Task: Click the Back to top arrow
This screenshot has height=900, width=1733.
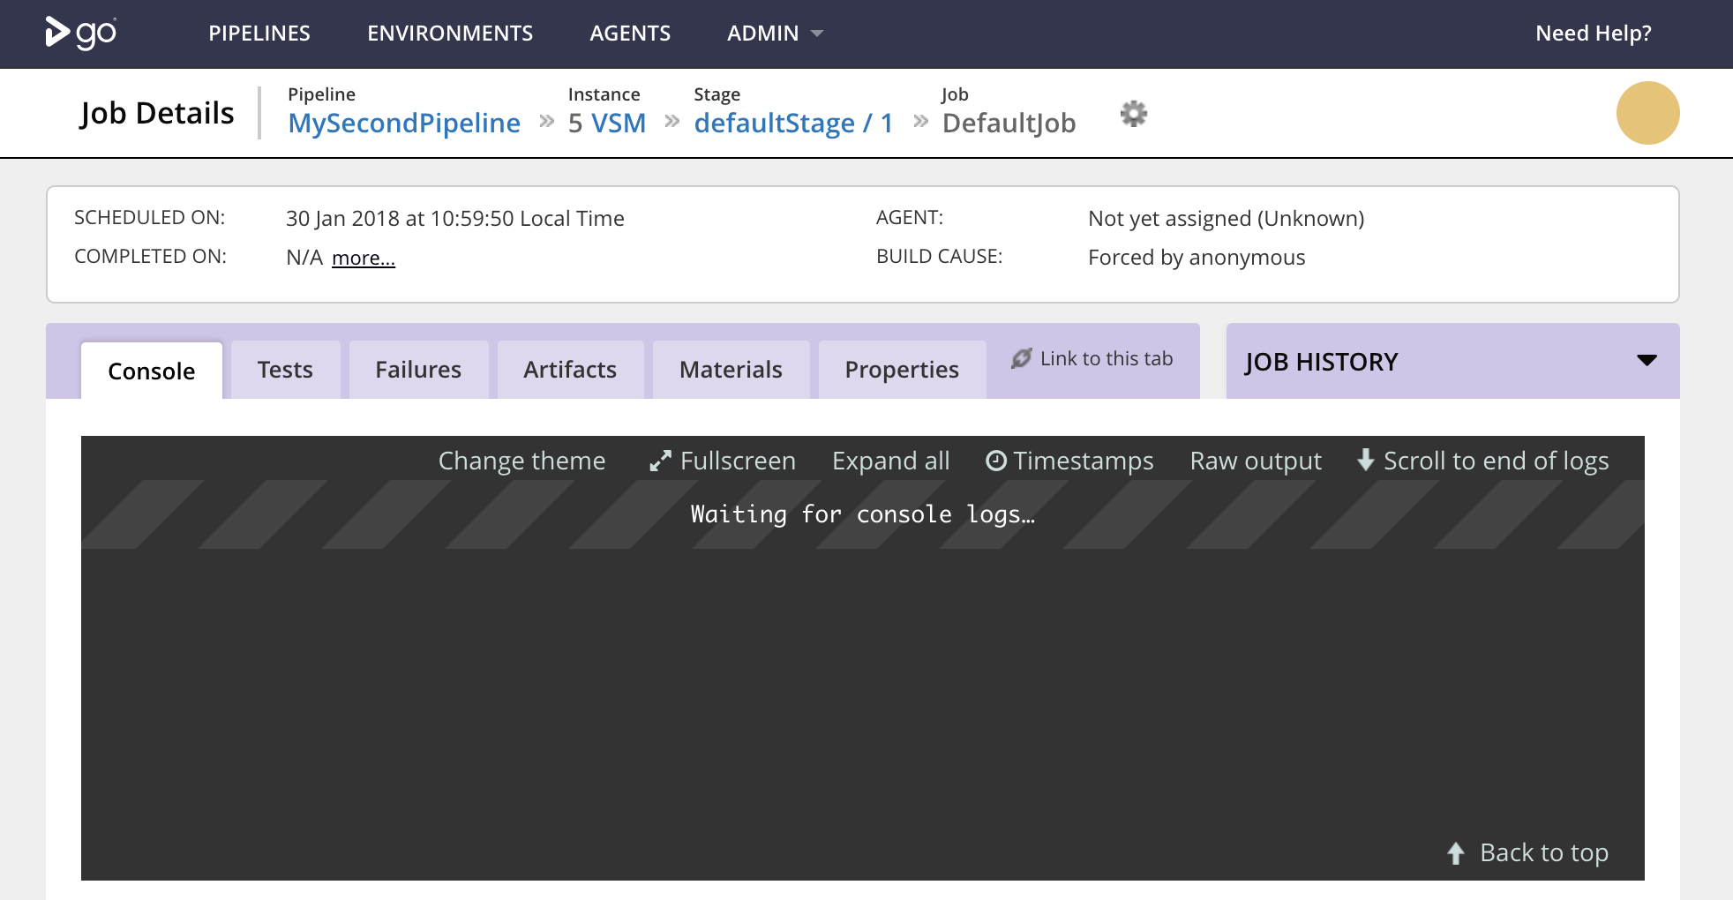Action: (1456, 852)
